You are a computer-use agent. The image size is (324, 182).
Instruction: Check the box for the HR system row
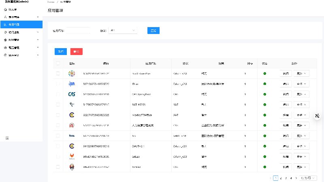tap(58, 125)
